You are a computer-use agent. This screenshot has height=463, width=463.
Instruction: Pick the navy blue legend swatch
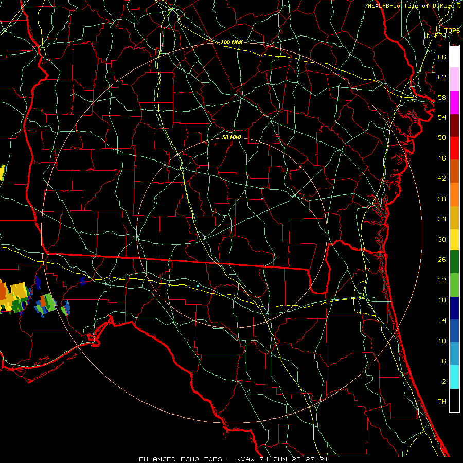pos(454,308)
